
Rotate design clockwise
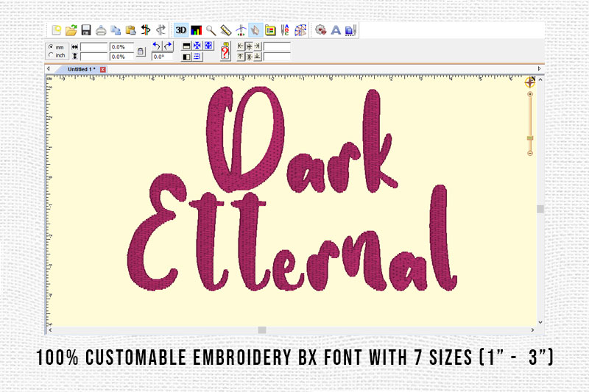click(x=168, y=46)
